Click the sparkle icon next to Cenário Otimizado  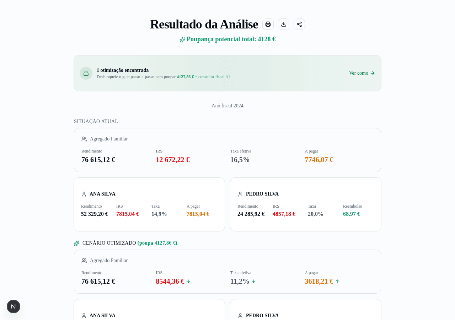click(x=76, y=243)
